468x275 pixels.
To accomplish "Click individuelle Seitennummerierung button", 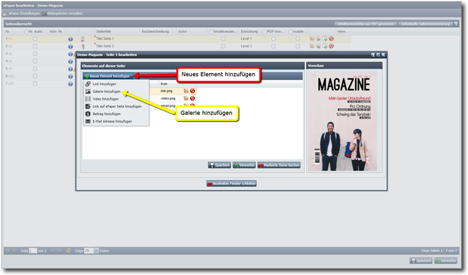I will coord(425,24).
